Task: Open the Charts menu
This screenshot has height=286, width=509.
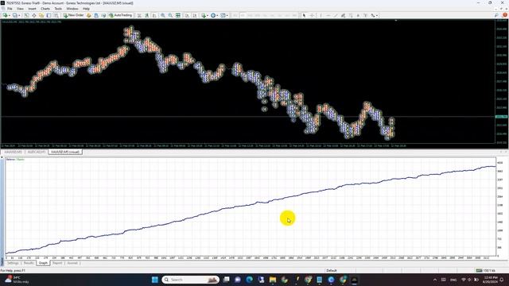Action: click(x=45, y=9)
